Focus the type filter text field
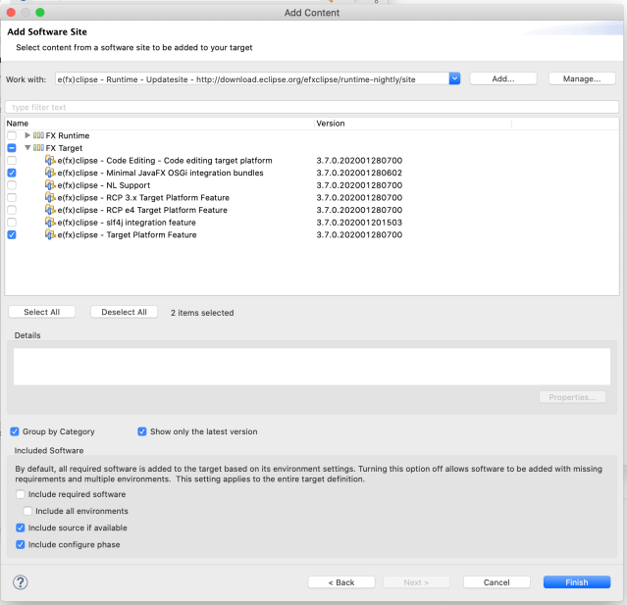Image resolution: width=627 pixels, height=605 pixels. (x=312, y=107)
